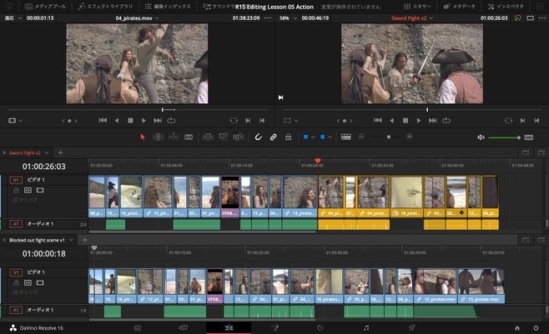549x334 pixels.
Task: Click the Replace Clip toolbar icon
Action: coord(238,137)
